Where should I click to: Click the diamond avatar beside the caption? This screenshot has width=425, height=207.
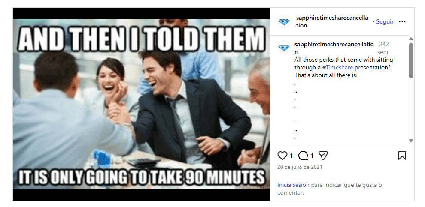284,47
